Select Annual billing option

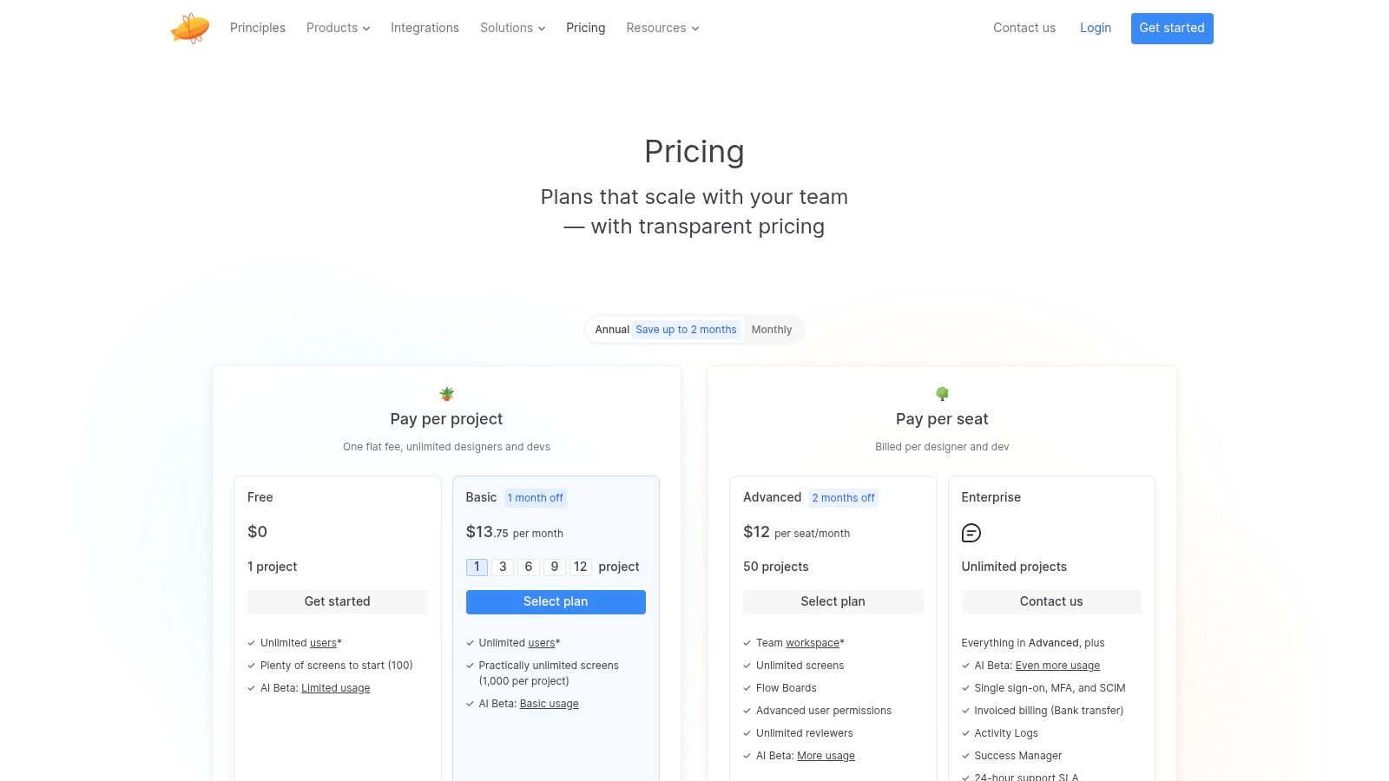coord(612,330)
